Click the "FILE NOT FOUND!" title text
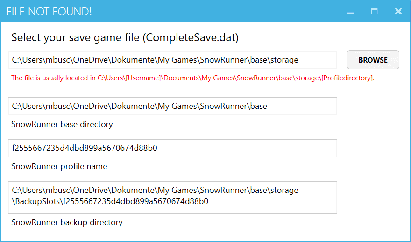This screenshot has height=242, width=411. click(x=49, y=12)
